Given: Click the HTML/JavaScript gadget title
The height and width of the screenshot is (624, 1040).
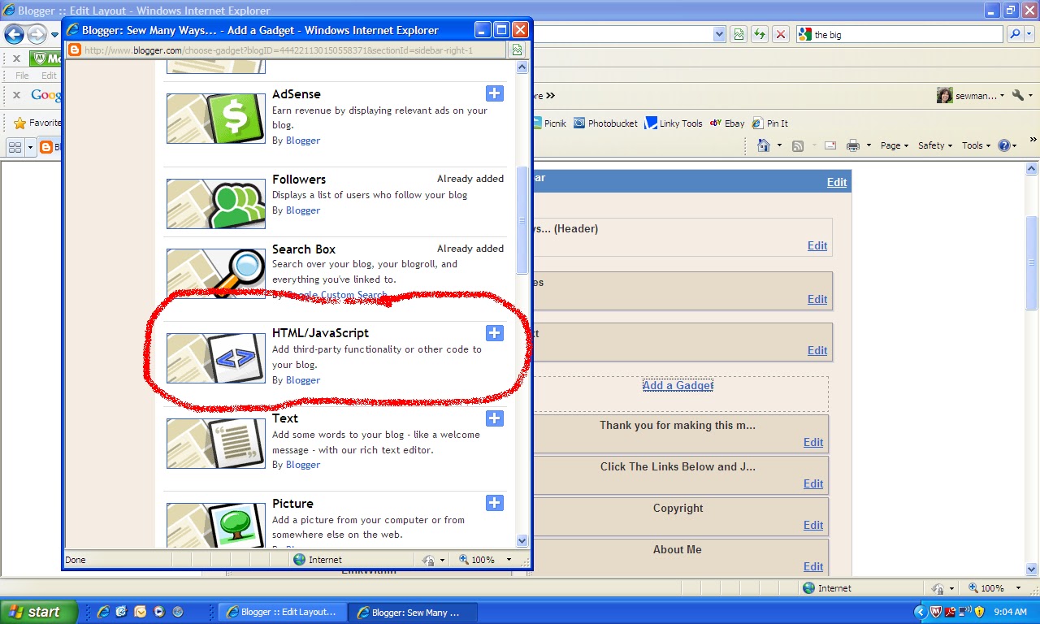Looking at the screenshot, I should point(320,332).
